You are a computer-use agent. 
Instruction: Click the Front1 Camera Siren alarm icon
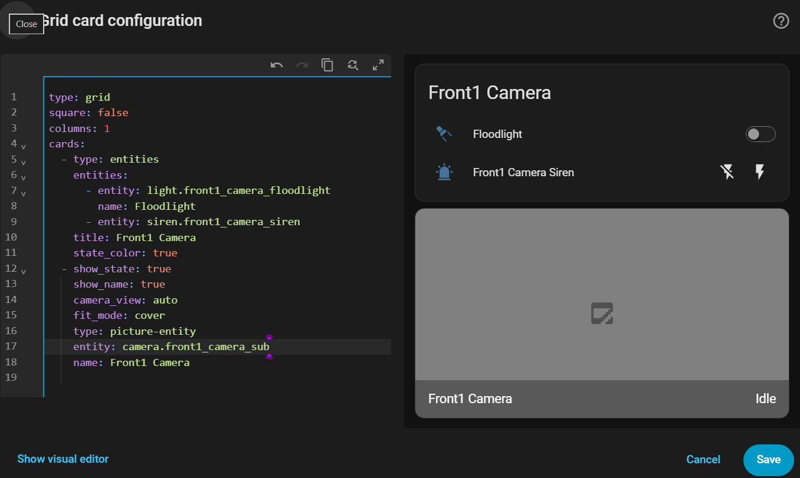tap(444, 172)
